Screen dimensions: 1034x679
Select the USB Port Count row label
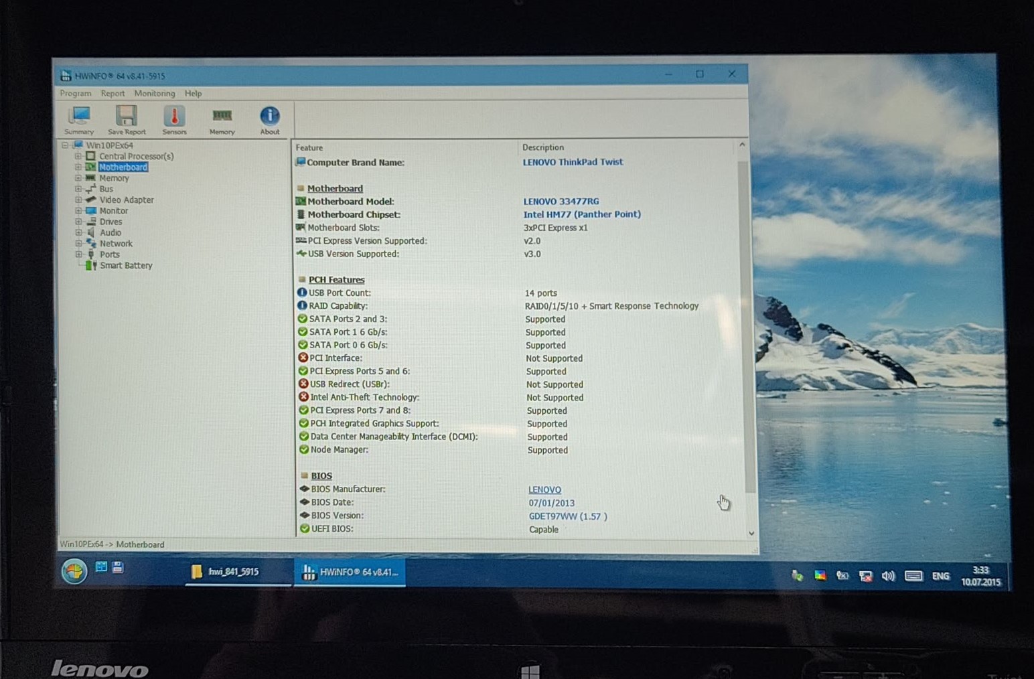[x=340, y=293]
